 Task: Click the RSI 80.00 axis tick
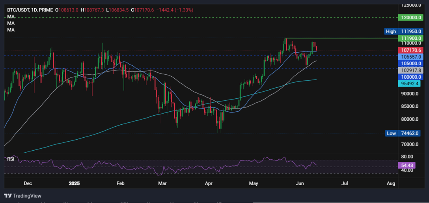click(x=407, y=157)
